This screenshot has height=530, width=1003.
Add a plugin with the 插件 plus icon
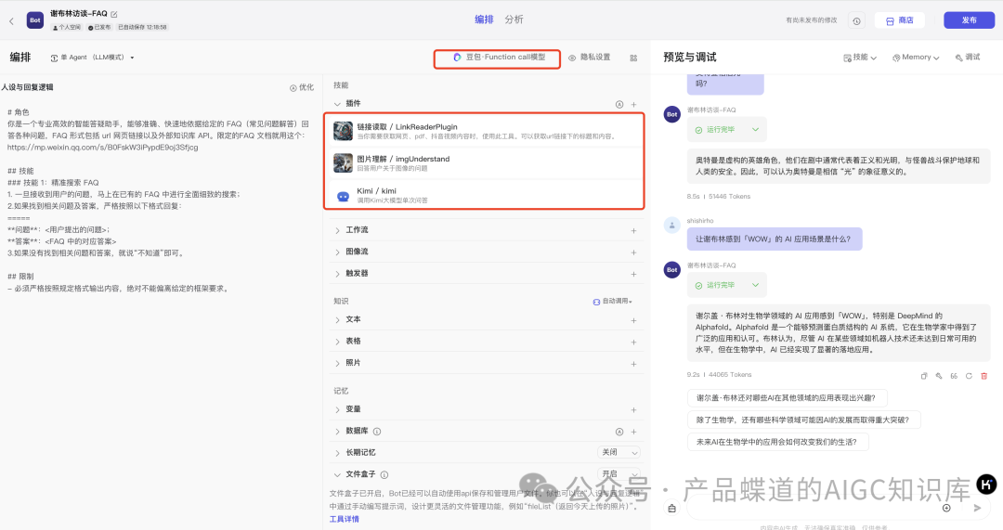[633, 104]
